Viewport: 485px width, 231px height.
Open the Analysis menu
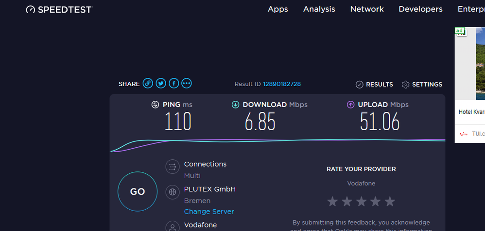(x=319, y=9)
